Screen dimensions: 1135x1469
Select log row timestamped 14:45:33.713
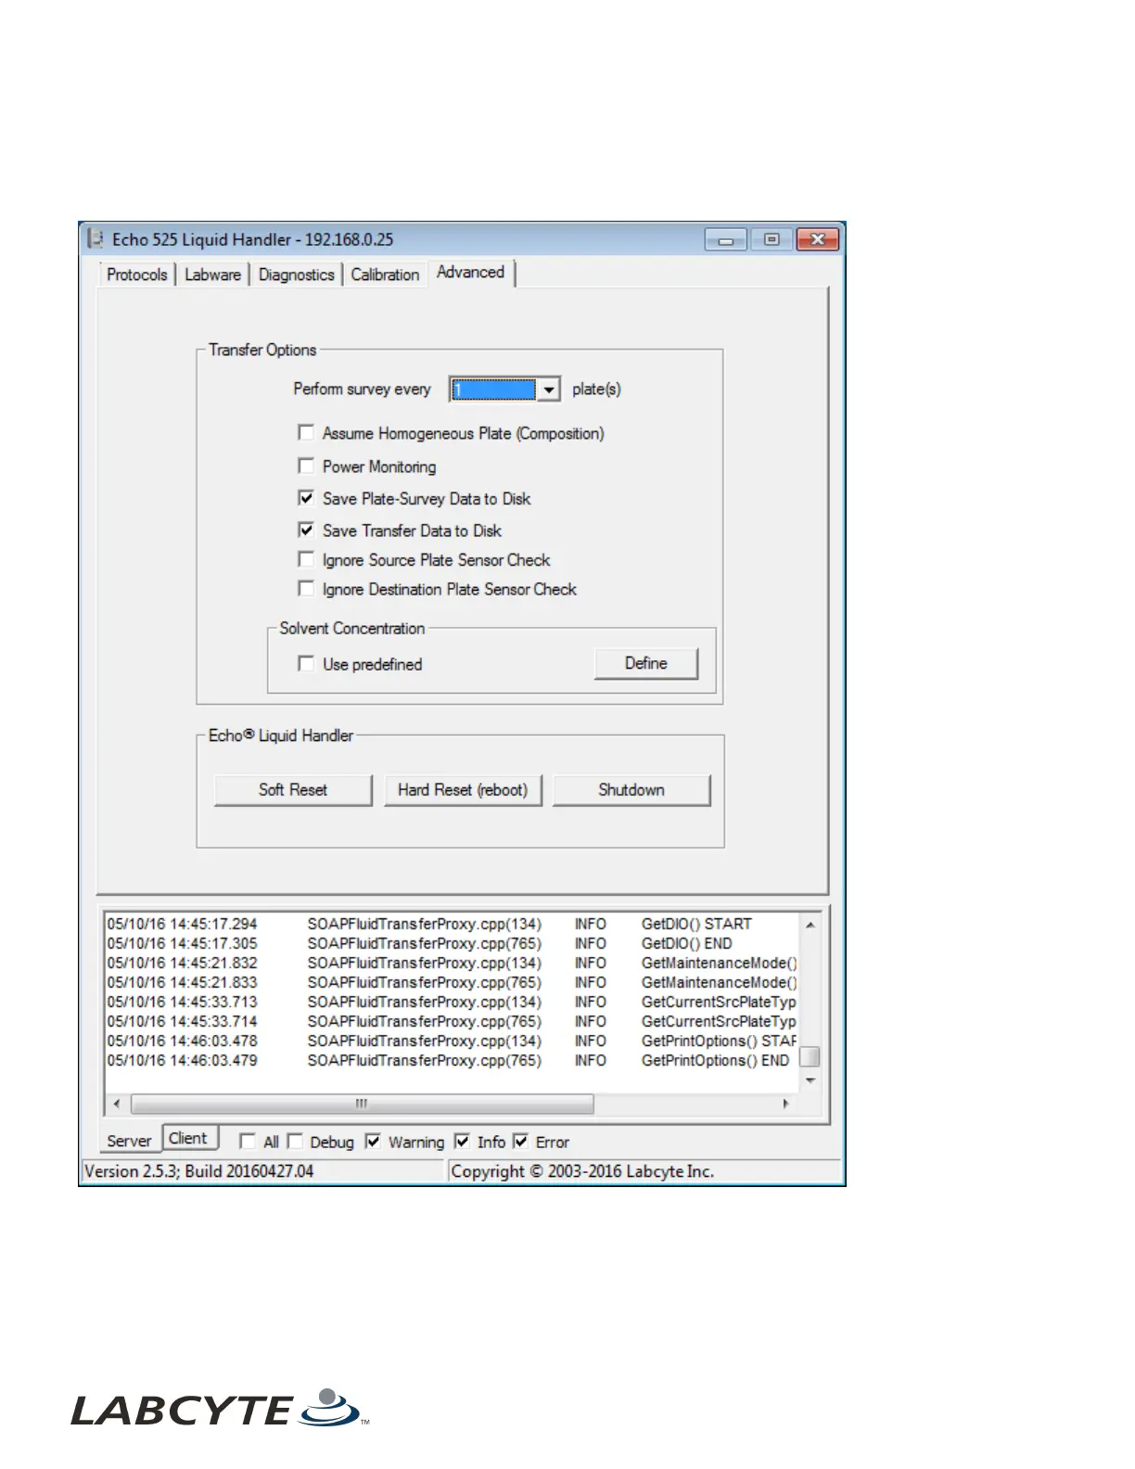452,1002
